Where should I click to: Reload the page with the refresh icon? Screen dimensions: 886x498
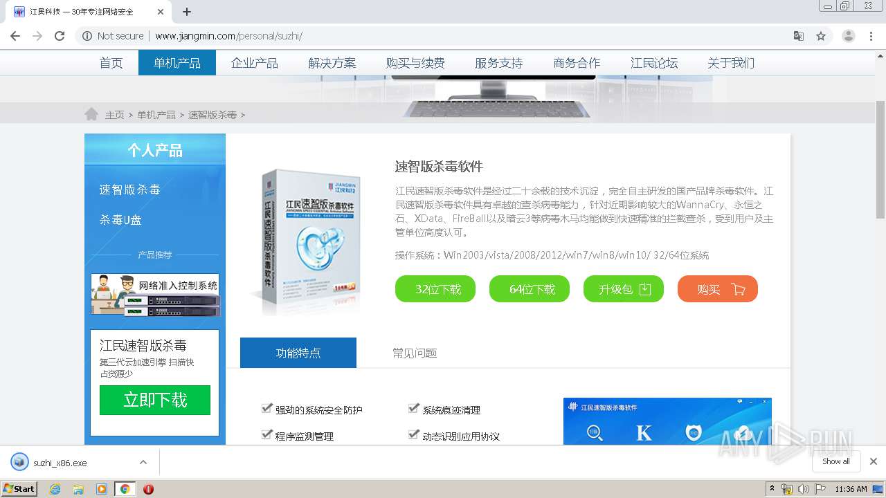click(x=60, y=36)
